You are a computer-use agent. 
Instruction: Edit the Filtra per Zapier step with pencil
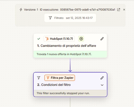(x=102, y=78)
